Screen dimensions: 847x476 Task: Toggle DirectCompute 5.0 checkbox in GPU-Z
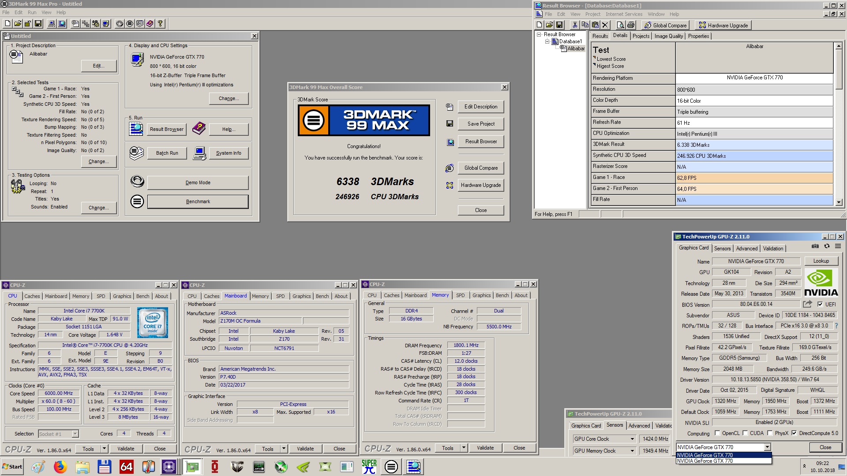(x=794, y=433)
